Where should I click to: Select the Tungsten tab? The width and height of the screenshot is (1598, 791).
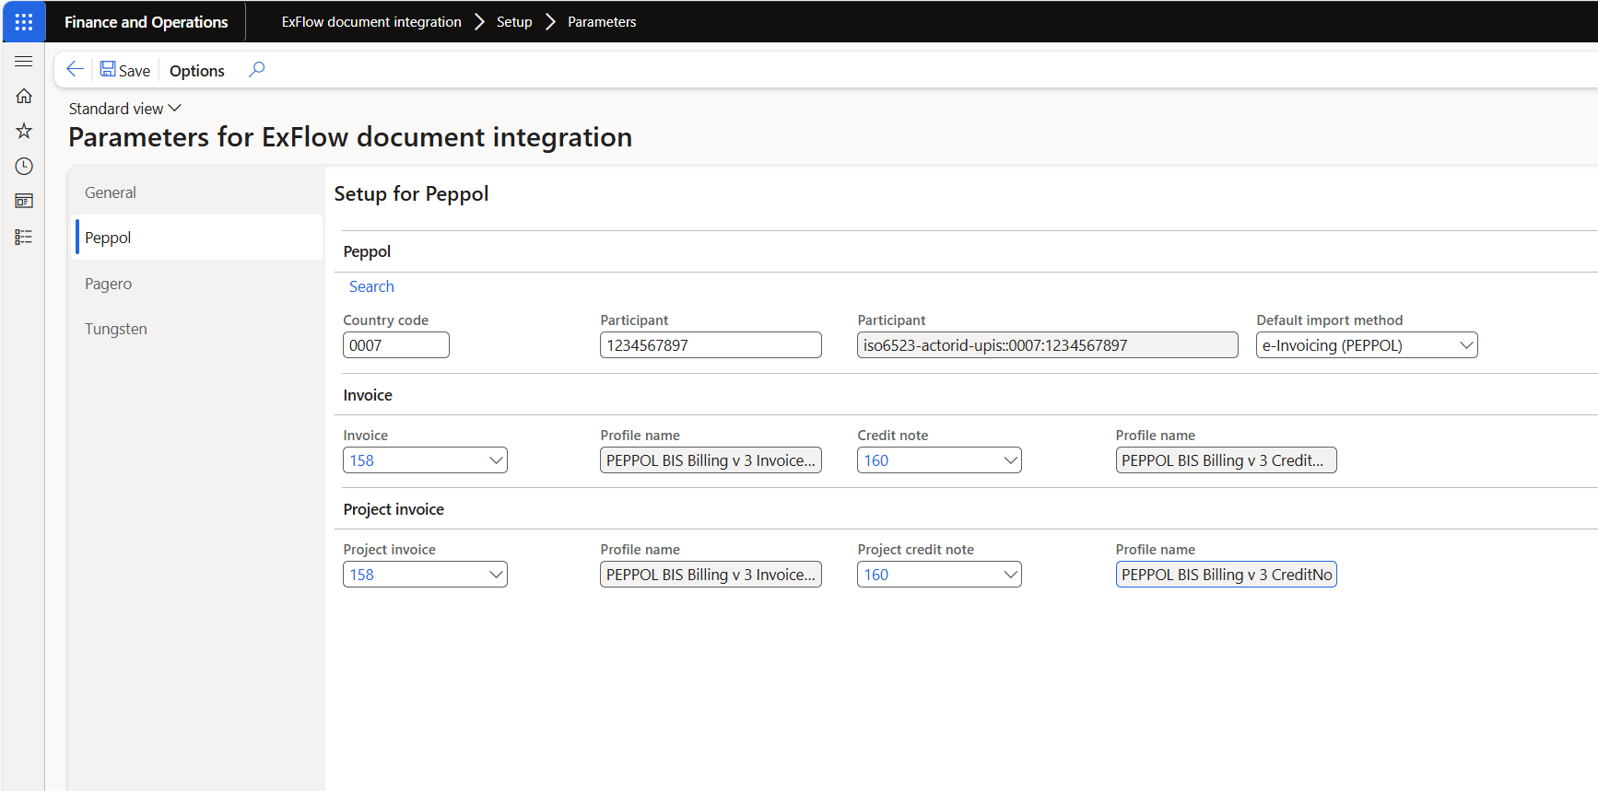coord(196,329)
